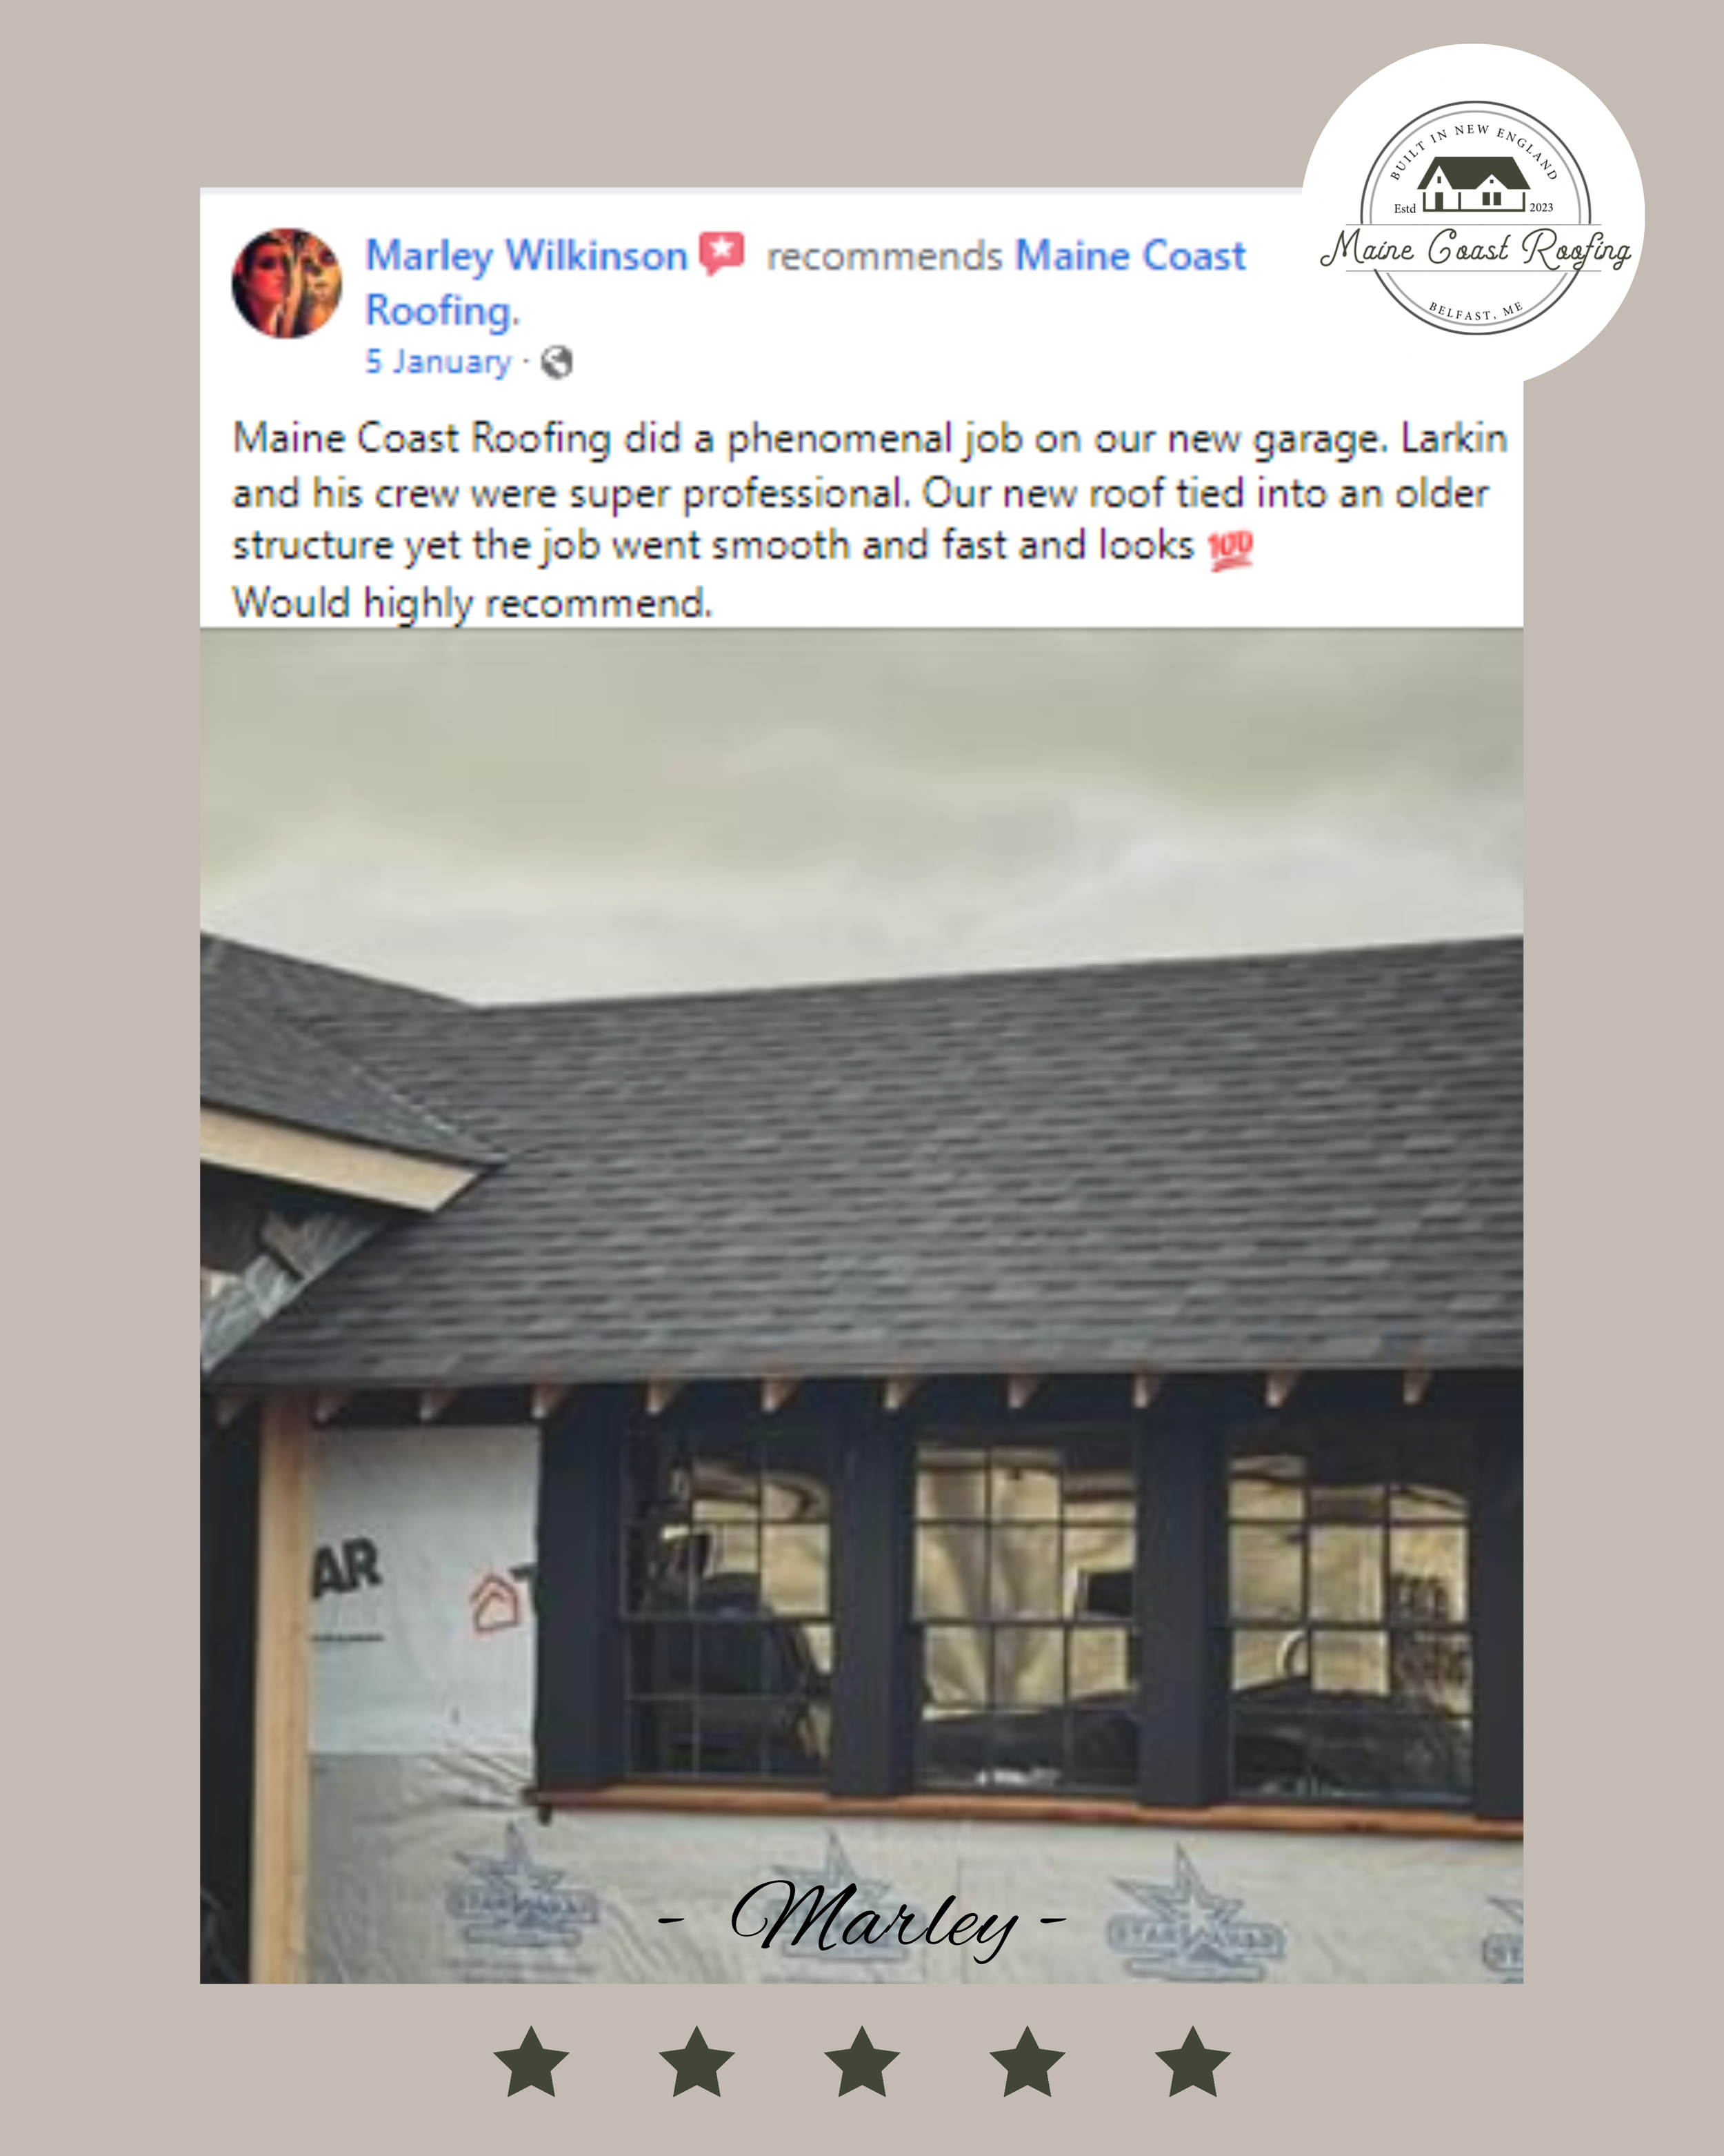Open the shingled garage roof photo
Image resolution: width=1724 pixels, height=2156 pixels.
click(861, 1306)
